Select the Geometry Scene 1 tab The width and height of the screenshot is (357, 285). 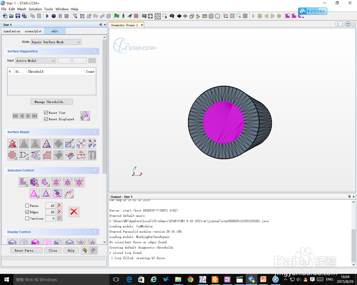[x=125, y=25]
